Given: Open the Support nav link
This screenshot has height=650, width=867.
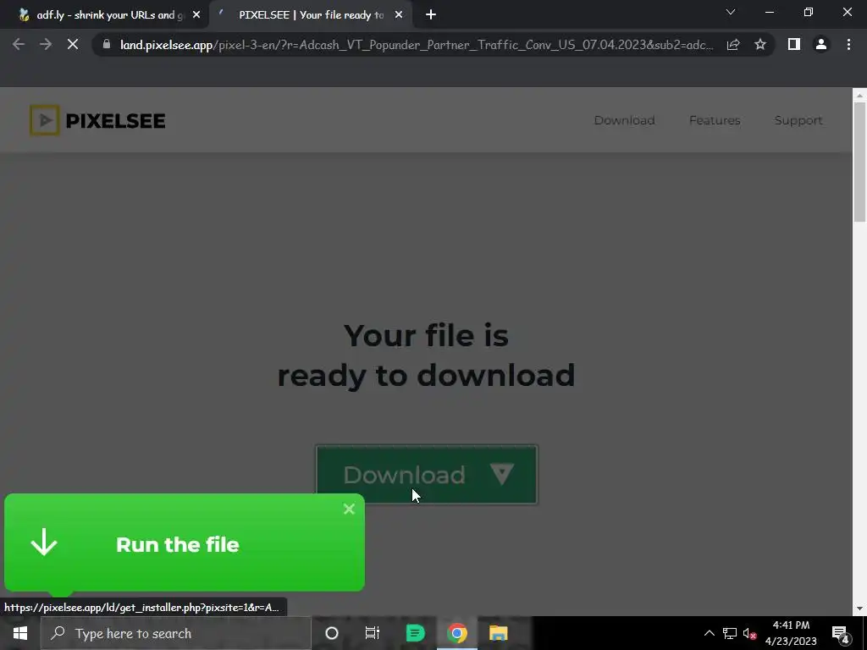Looking at the screenshot, I should pos(798,120).
